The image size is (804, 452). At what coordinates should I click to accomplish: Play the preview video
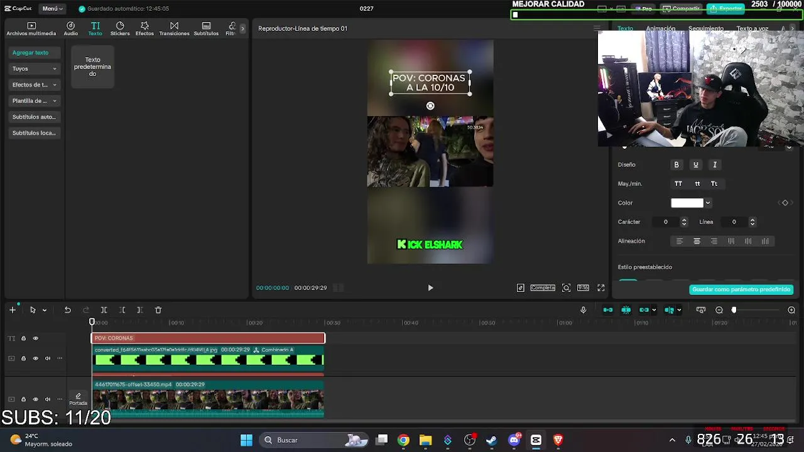pos(430,288)
